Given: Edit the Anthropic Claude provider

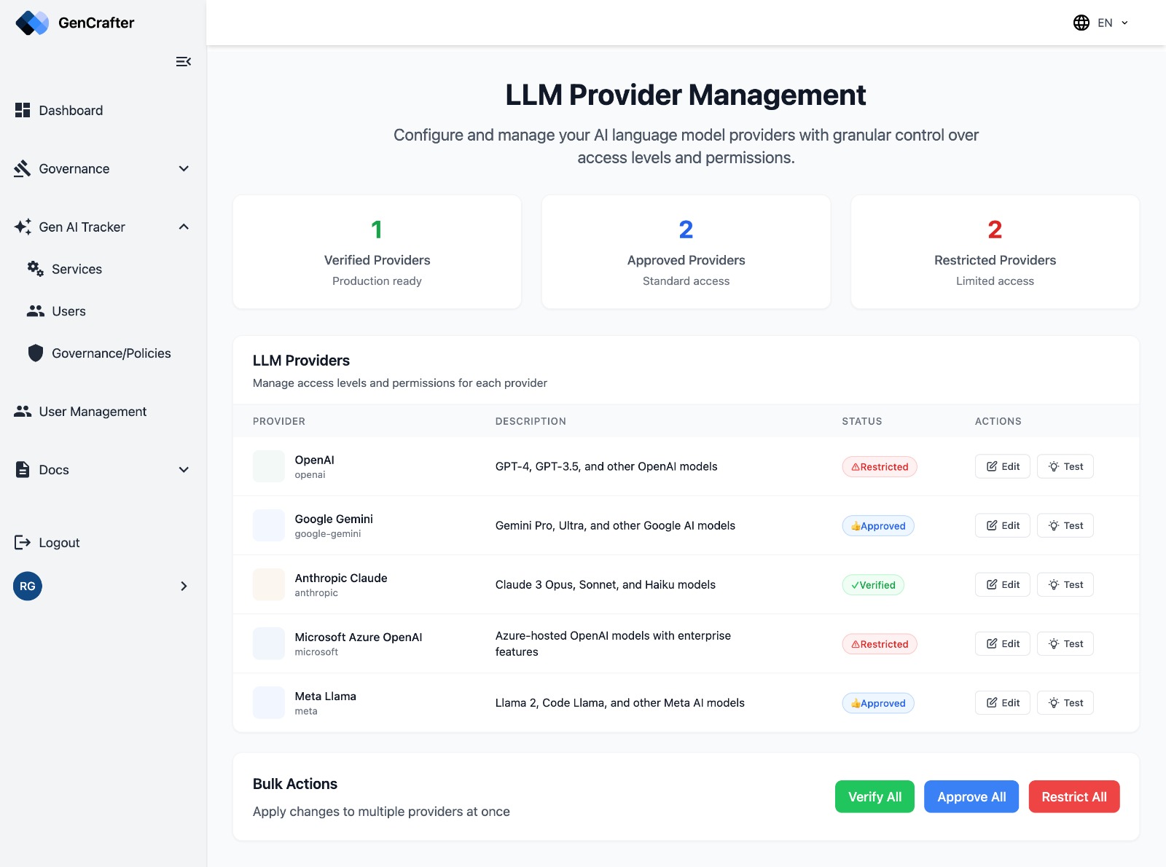Looking at the screenshot, I should pos(1003,584).
